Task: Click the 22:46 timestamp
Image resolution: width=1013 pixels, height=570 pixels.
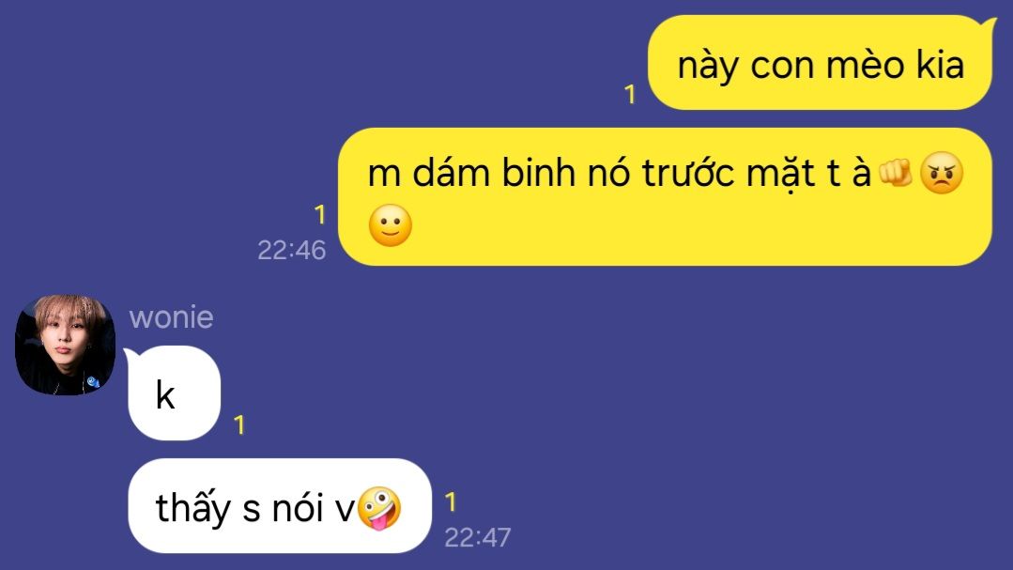Action: (291, 250)
